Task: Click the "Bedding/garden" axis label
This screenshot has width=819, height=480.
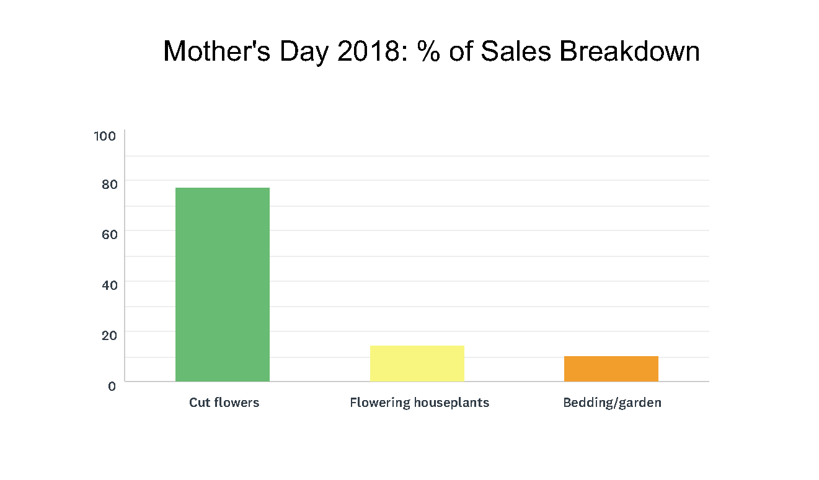Action: (612, 403)
